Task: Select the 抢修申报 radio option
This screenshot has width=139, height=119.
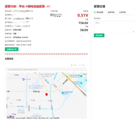Action: pos(106,12)
